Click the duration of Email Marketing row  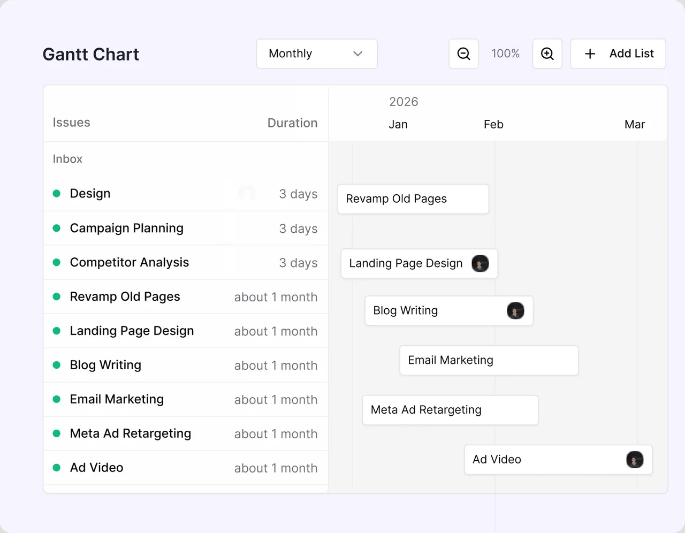pos(276,400)
